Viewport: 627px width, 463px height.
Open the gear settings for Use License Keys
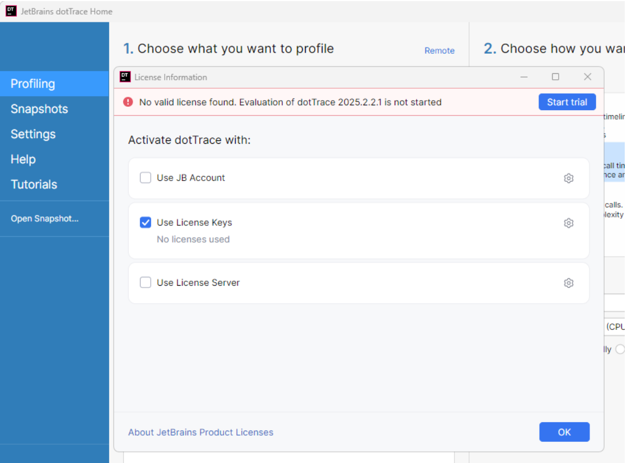569,223
